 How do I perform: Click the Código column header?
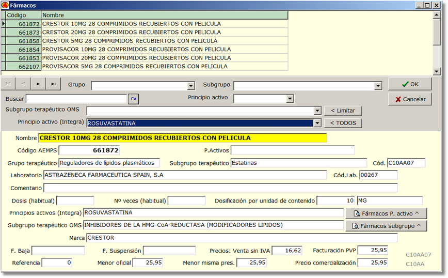[x=23, y=15]
